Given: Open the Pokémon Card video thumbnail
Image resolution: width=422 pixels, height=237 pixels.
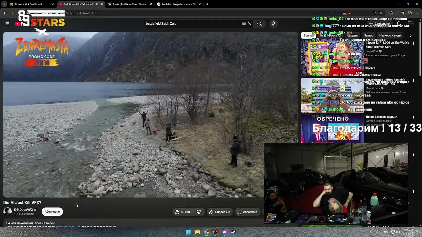Looking at the screenshot, I should coord(332,58).
